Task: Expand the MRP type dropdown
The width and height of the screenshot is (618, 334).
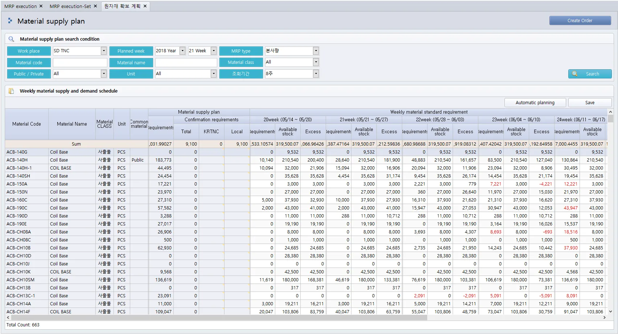Action: click(x=316, y=51)
